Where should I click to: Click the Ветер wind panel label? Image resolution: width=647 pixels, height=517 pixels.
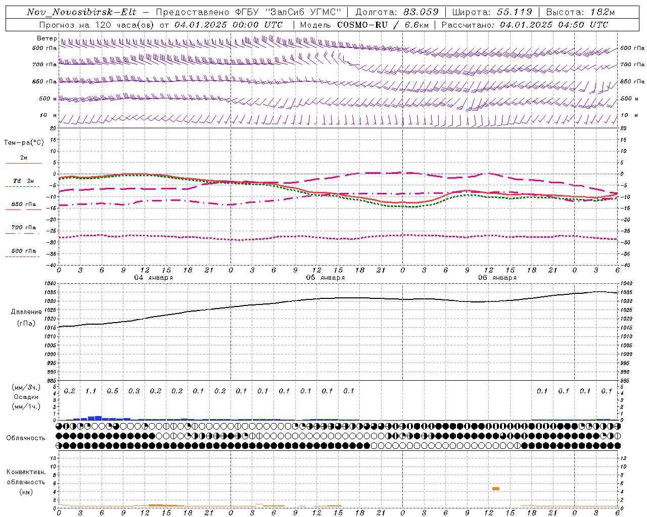point(47,38)
